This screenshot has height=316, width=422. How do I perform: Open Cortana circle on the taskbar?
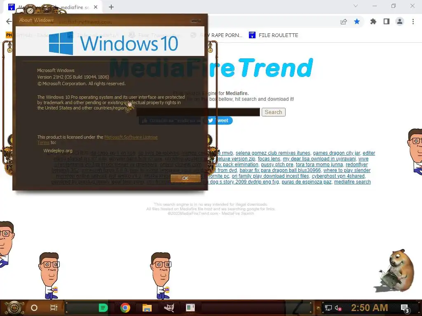click(x=34, y=308)
